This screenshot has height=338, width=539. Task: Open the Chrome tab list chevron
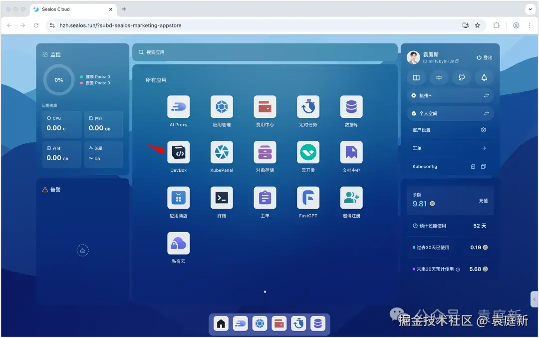pyautogui.click(x=530, y=9)
